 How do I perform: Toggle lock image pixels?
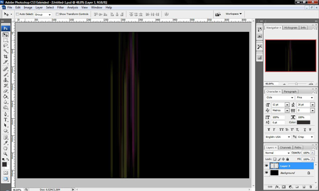click(x=279, y=159)
